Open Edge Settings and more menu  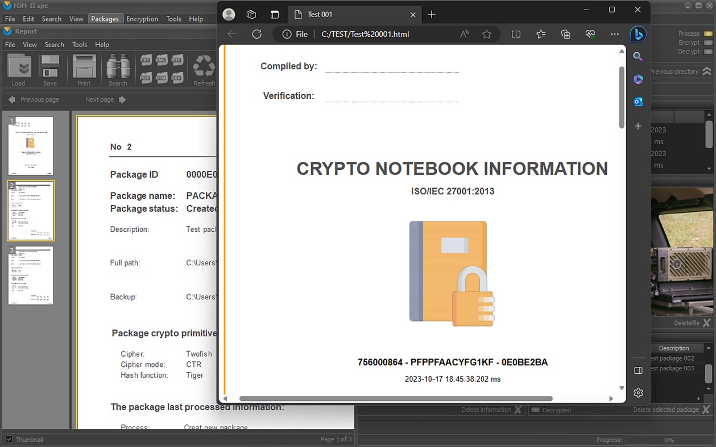[x=615, y=34]
